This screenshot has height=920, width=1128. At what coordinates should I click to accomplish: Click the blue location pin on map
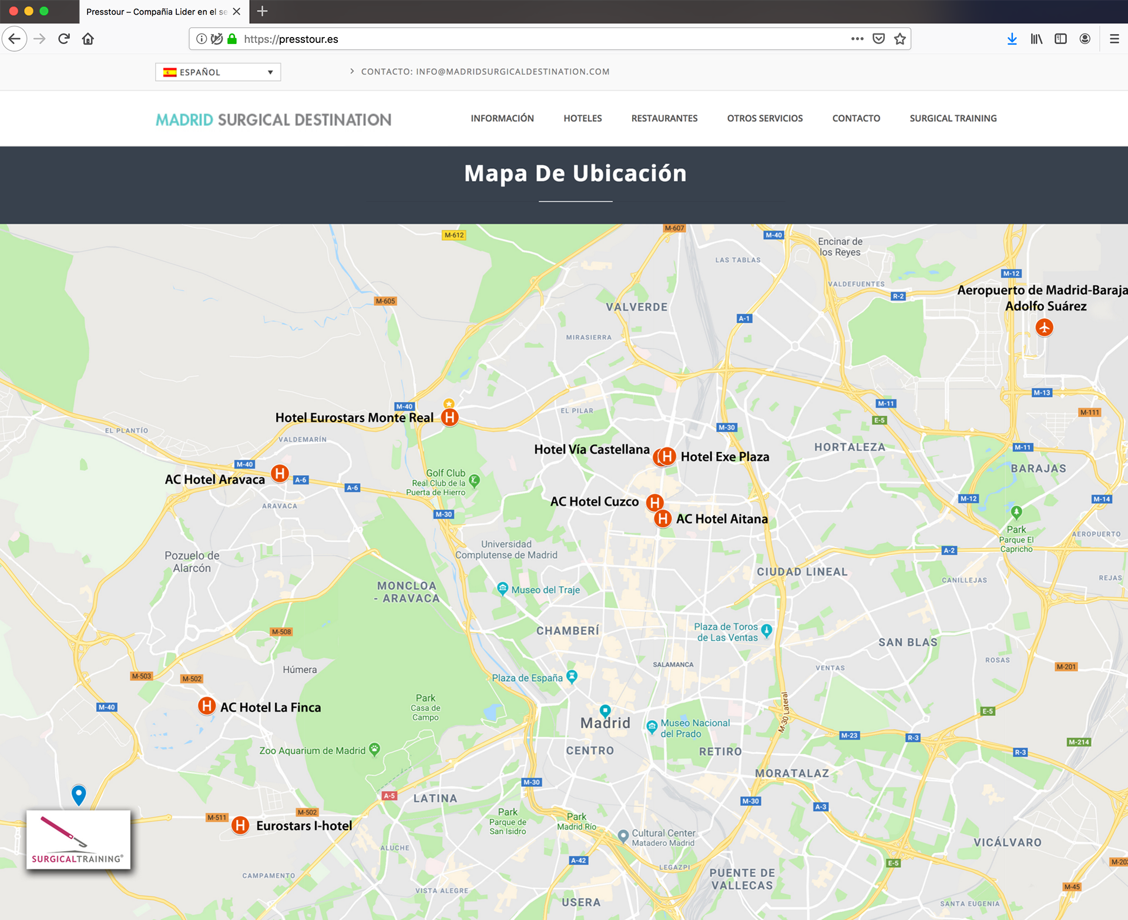79,794
